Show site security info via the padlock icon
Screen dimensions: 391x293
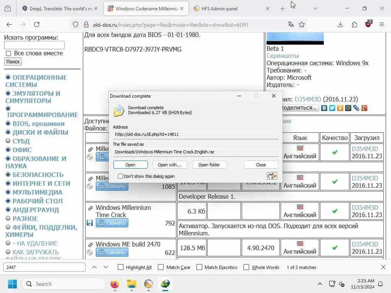86,24
